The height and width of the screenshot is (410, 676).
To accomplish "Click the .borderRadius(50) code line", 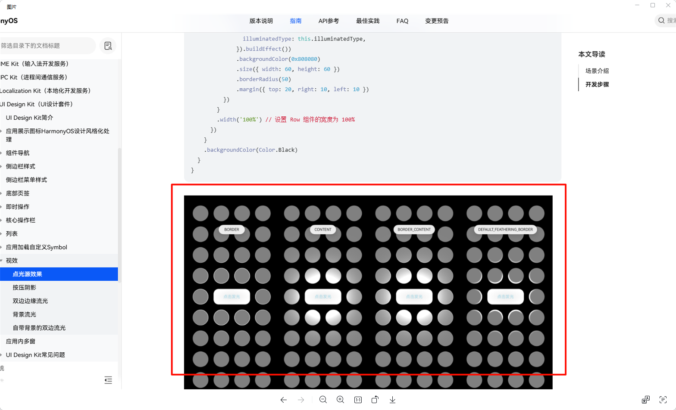I will tap(263, 79).
